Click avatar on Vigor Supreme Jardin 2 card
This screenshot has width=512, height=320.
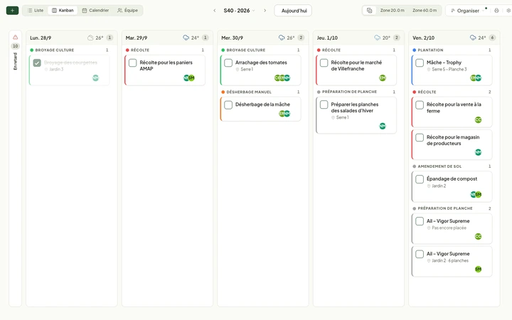pyautogui.click(x=478, y=269)
